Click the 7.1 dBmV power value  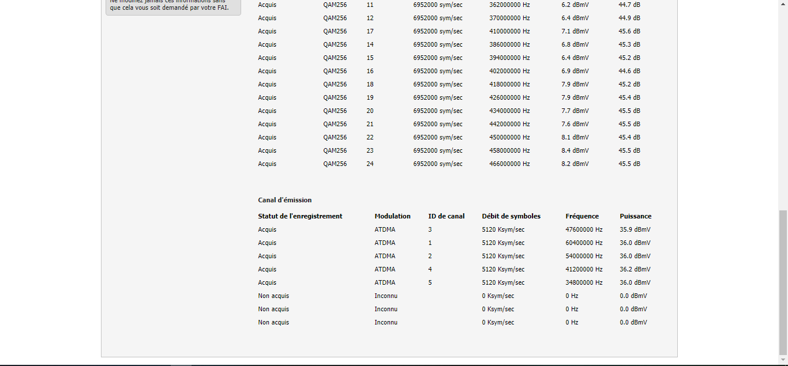click(x=575, y=31)
